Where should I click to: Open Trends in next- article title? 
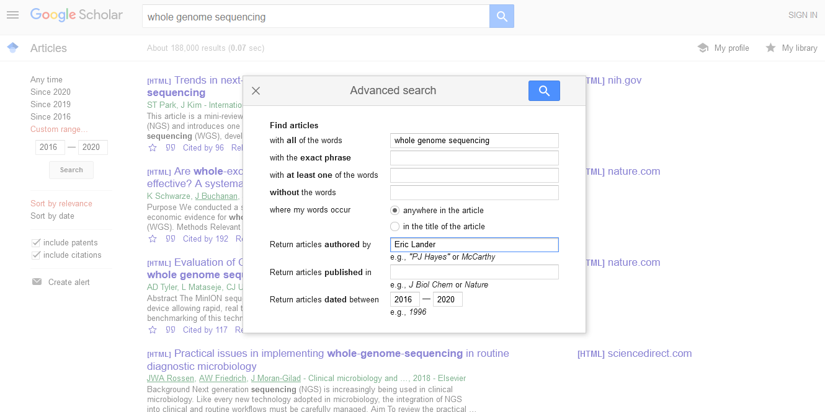(195, 86)
